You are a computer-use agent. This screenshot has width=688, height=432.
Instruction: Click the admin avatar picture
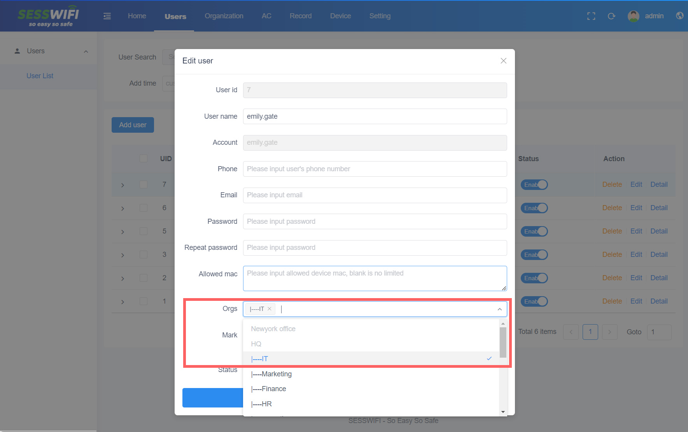click(x=634, y=16)
